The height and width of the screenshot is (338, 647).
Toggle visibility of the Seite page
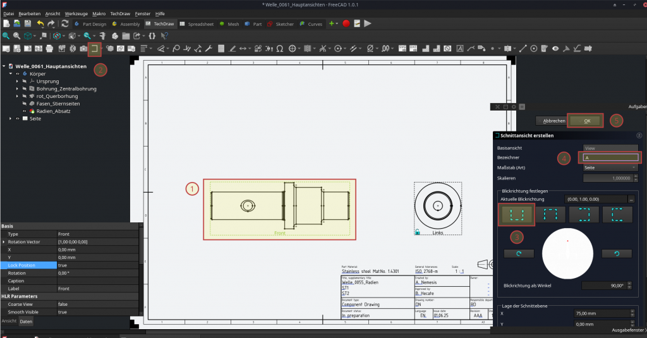click(x=18, y=119)
